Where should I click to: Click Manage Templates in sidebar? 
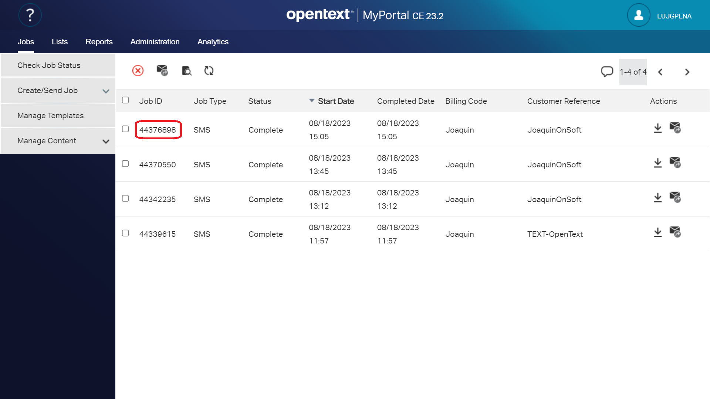point(51,116)
